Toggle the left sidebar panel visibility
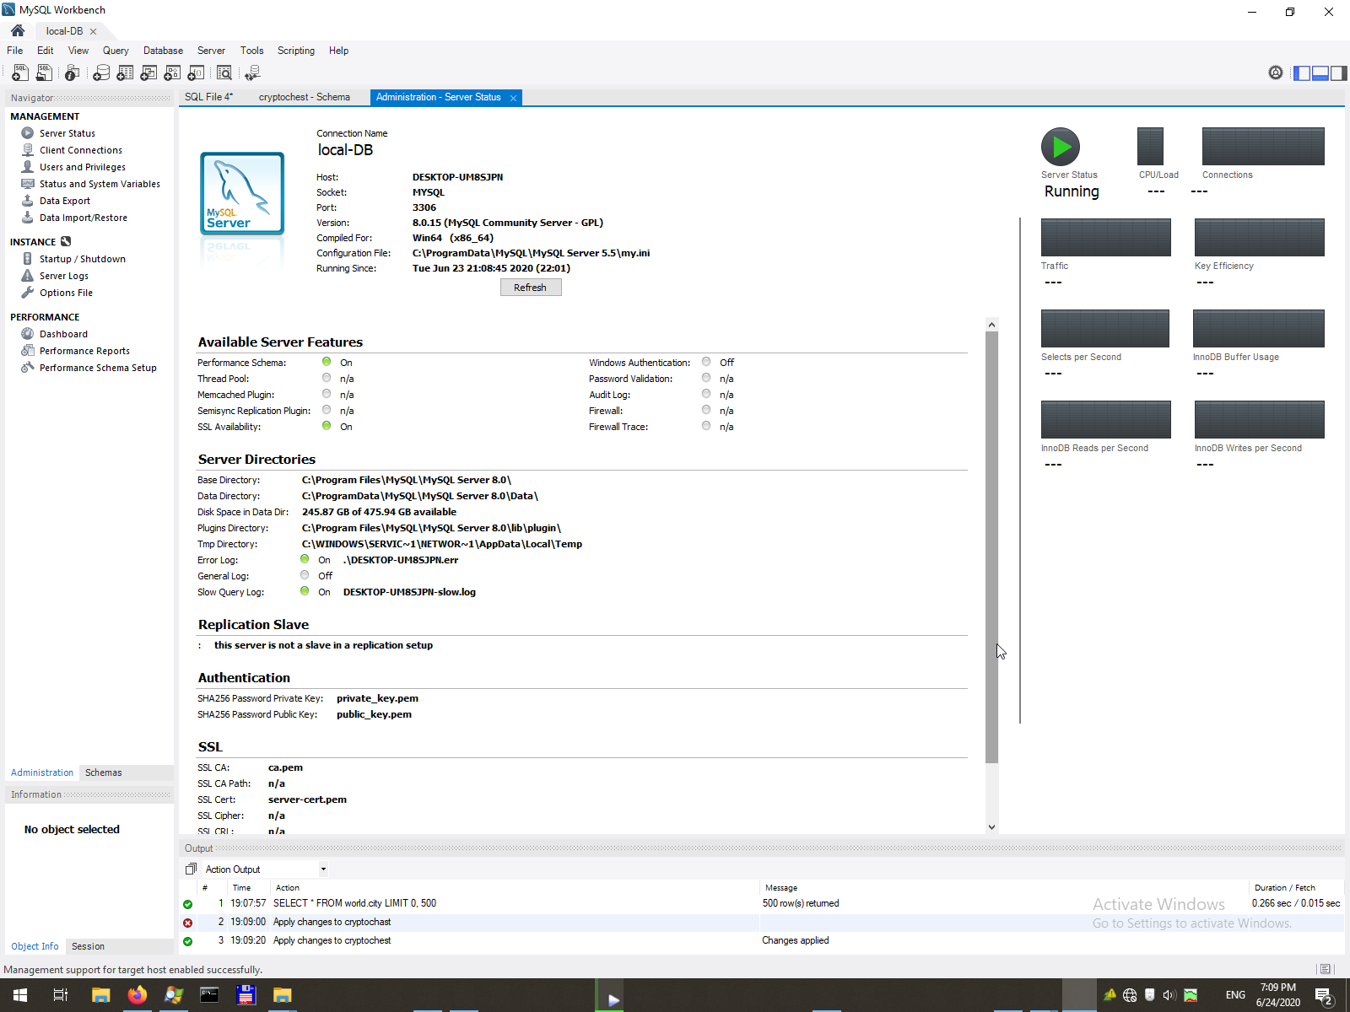This screenshot has height=1012, width=1350. point(1302,73)
